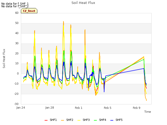
Task: Click the 40 y-axis tick label
Action: pos(17,33)
